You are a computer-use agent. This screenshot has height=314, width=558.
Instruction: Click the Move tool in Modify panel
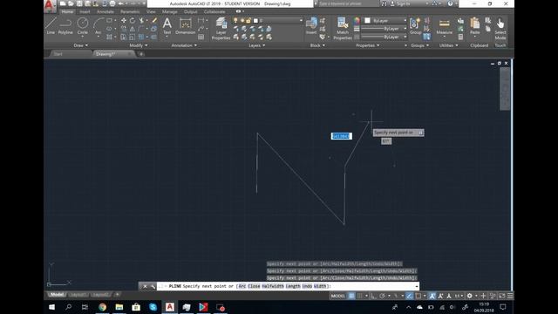tap(124, 21)
